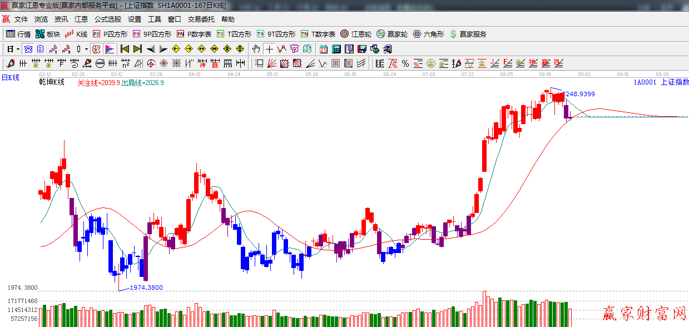The image size is (689, 327).
Task: Open the calculator tool icon
Action: [336, 49]
